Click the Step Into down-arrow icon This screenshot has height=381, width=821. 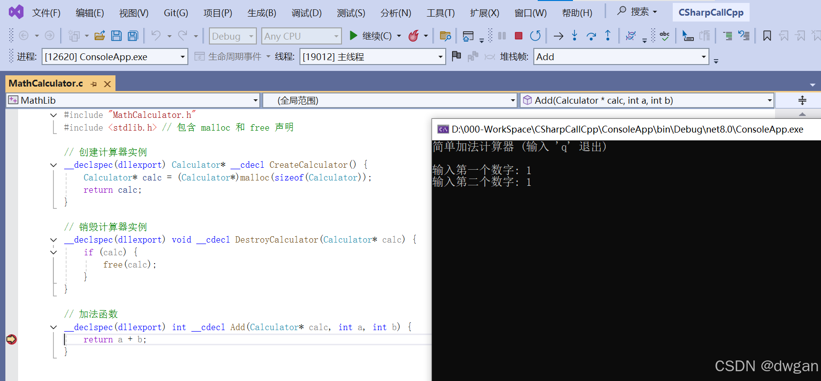pyautogui.click(x=574, y=36)
